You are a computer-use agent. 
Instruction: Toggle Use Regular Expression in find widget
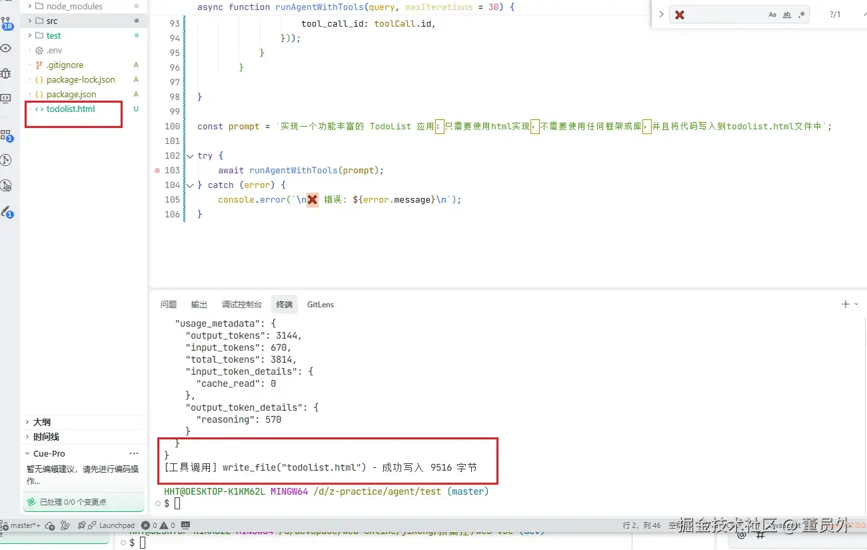click(802, 15)
